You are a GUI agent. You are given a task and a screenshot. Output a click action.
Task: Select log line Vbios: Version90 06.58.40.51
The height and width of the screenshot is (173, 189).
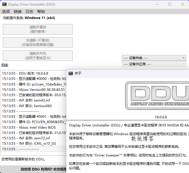[33, 89]
